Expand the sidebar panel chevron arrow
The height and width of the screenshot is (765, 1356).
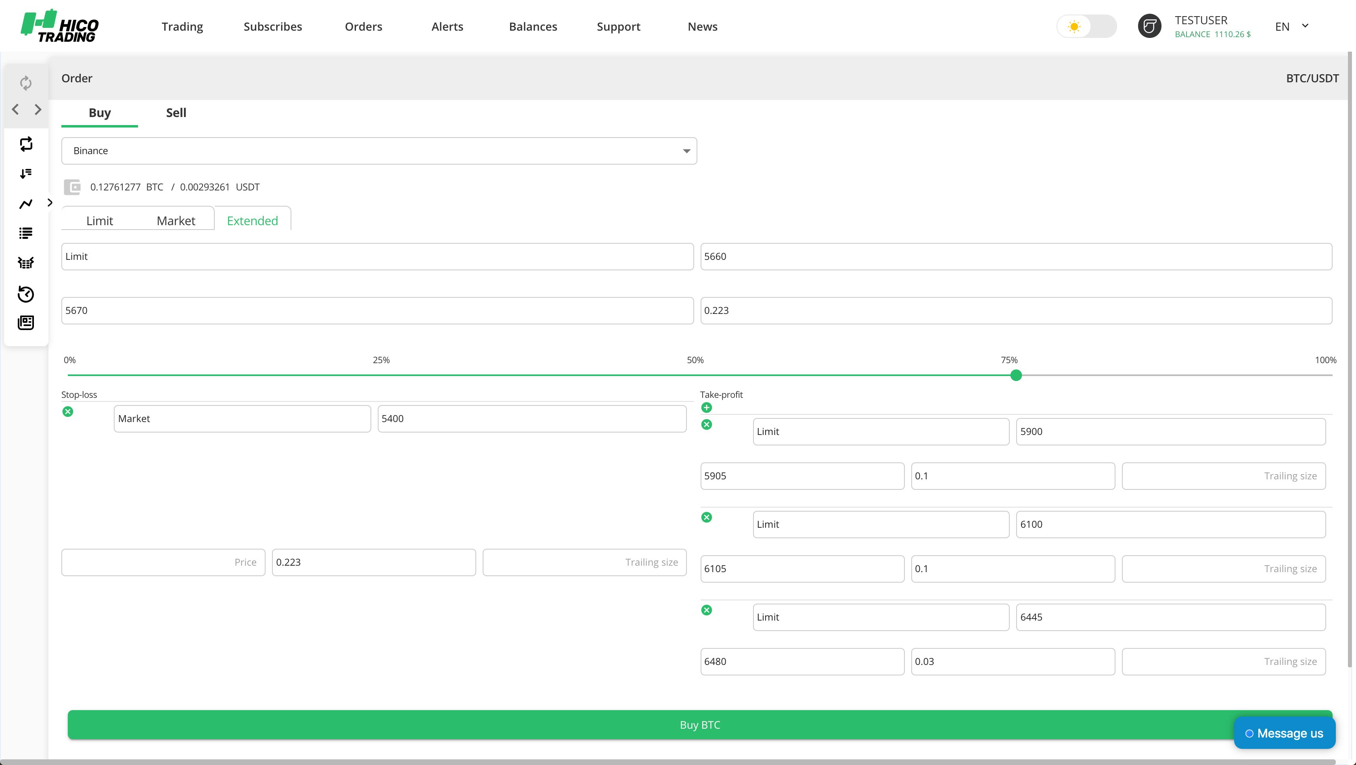50,203
